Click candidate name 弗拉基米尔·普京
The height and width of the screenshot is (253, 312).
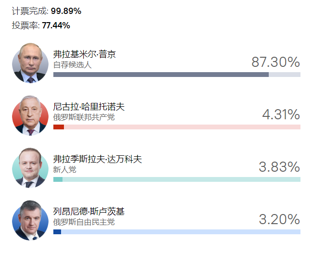[85, 54]
